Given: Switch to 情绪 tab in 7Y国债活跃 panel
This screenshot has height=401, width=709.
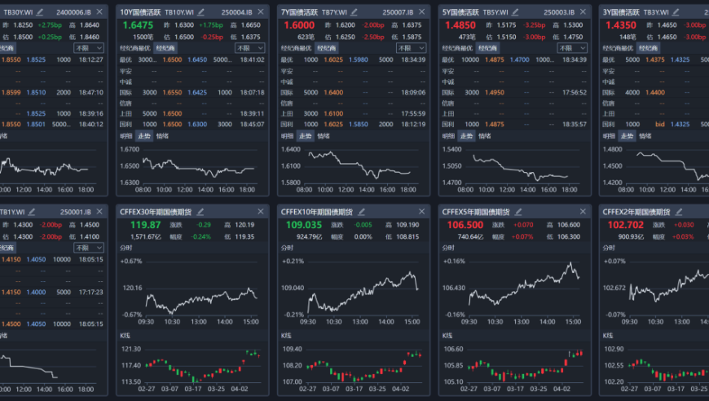Looking at the screenshot, I should tap(324, 136).
